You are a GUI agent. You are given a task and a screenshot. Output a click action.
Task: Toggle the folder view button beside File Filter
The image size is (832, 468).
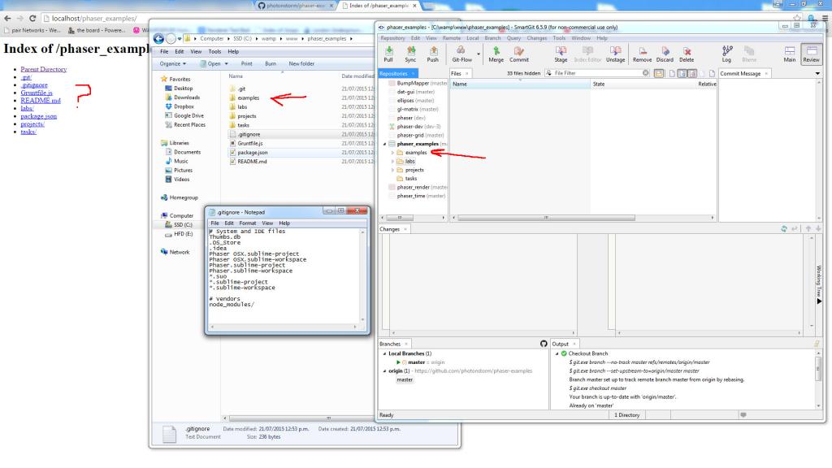coord(658,73)
